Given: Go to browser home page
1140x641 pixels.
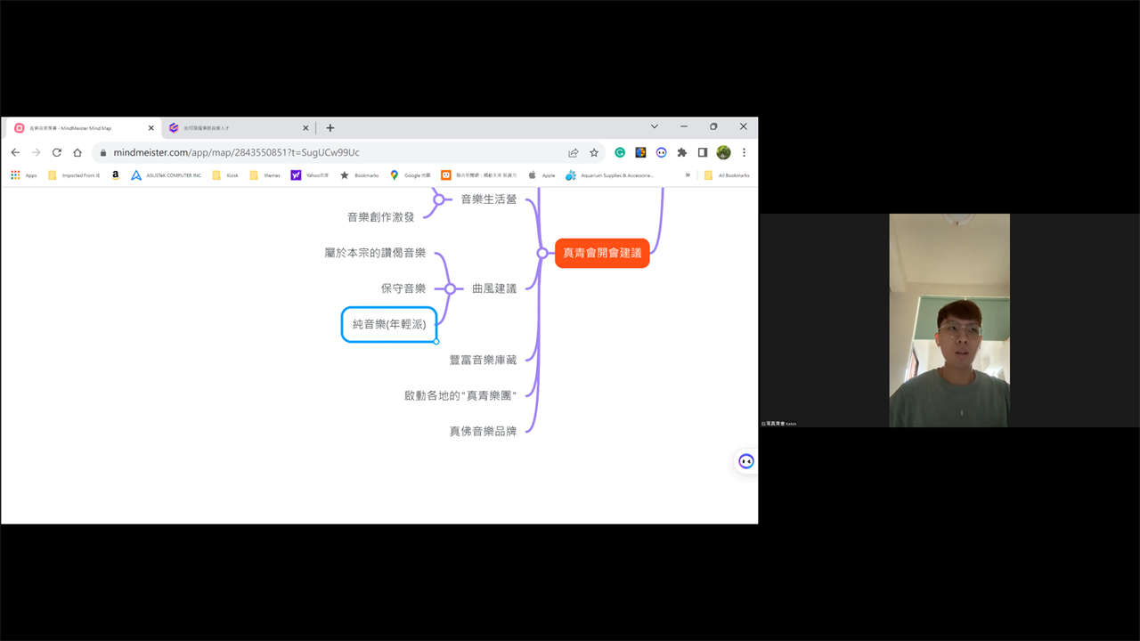Looking at the screenshot, I should point(77,152).
